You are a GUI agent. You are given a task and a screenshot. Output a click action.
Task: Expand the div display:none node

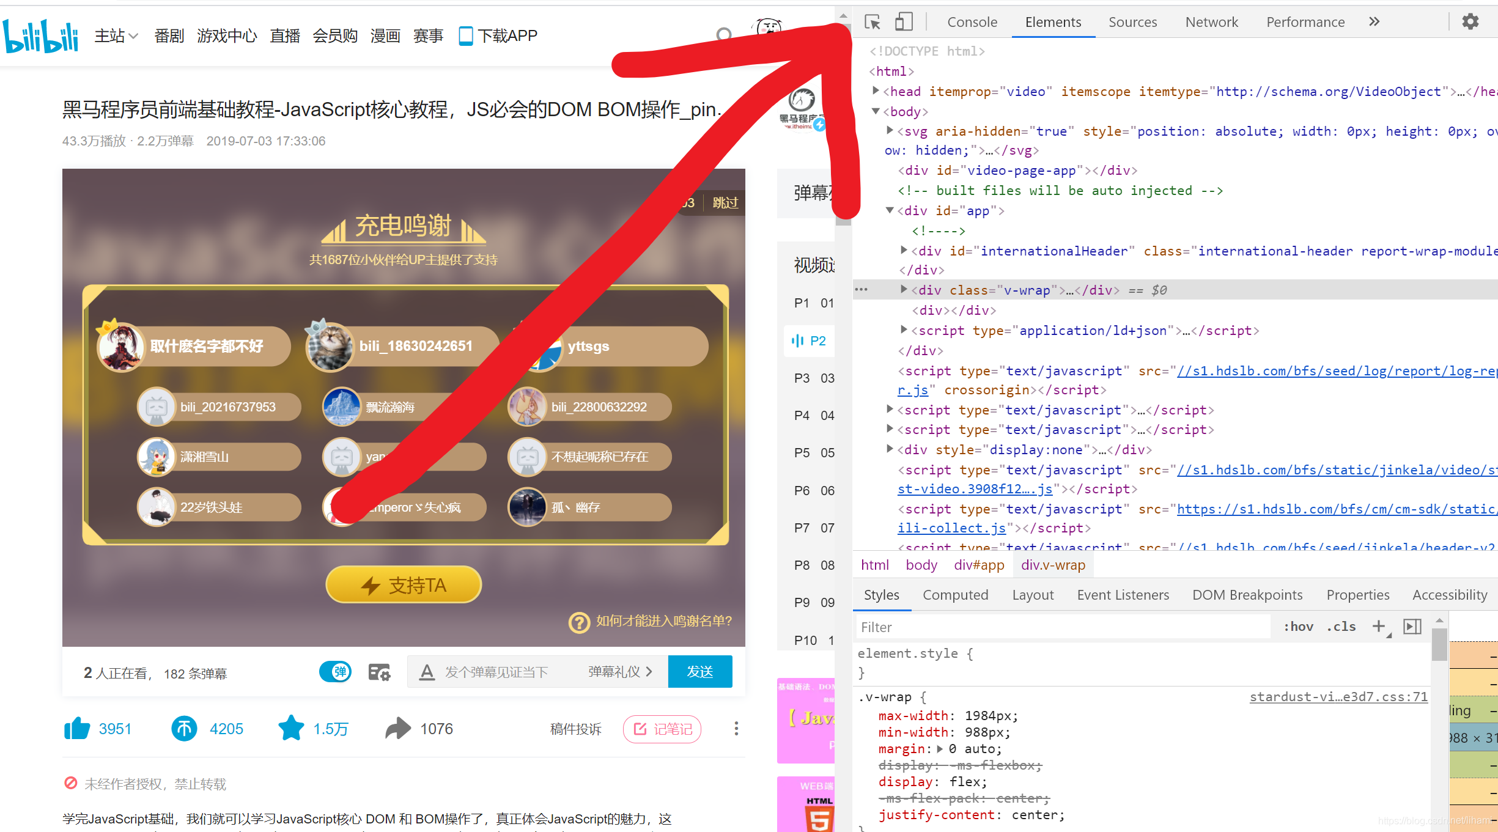pos(890,449)
